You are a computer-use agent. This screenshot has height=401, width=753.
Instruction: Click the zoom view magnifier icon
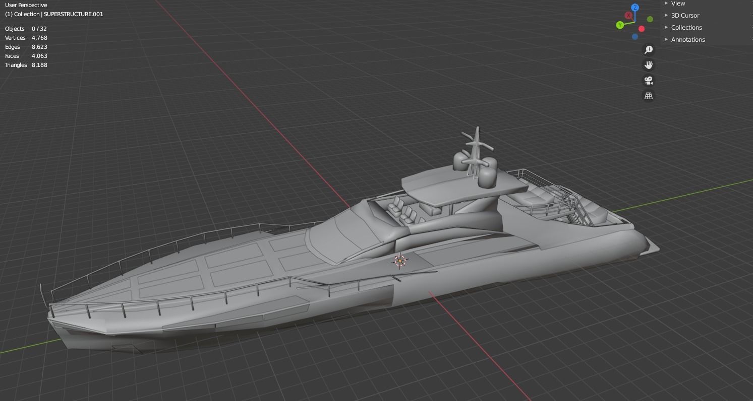(x=649, y=49)
